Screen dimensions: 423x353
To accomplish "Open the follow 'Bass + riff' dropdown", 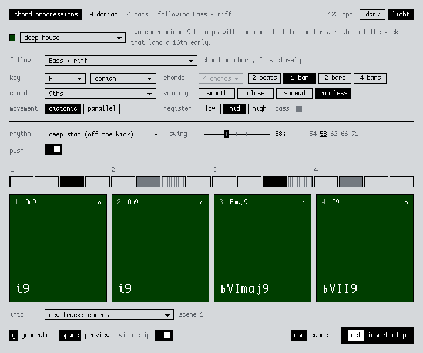I will pyautogui.click(x=121, y=61).
